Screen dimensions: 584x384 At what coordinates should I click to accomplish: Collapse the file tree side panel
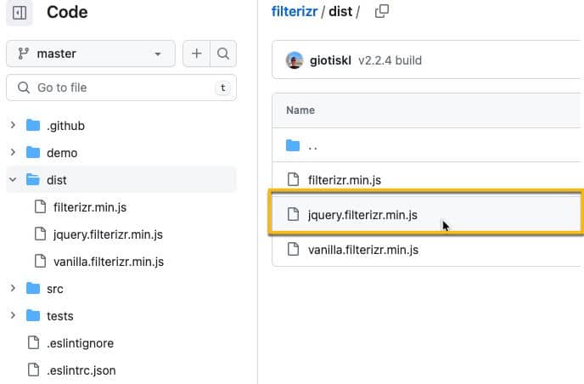(20, 13)
